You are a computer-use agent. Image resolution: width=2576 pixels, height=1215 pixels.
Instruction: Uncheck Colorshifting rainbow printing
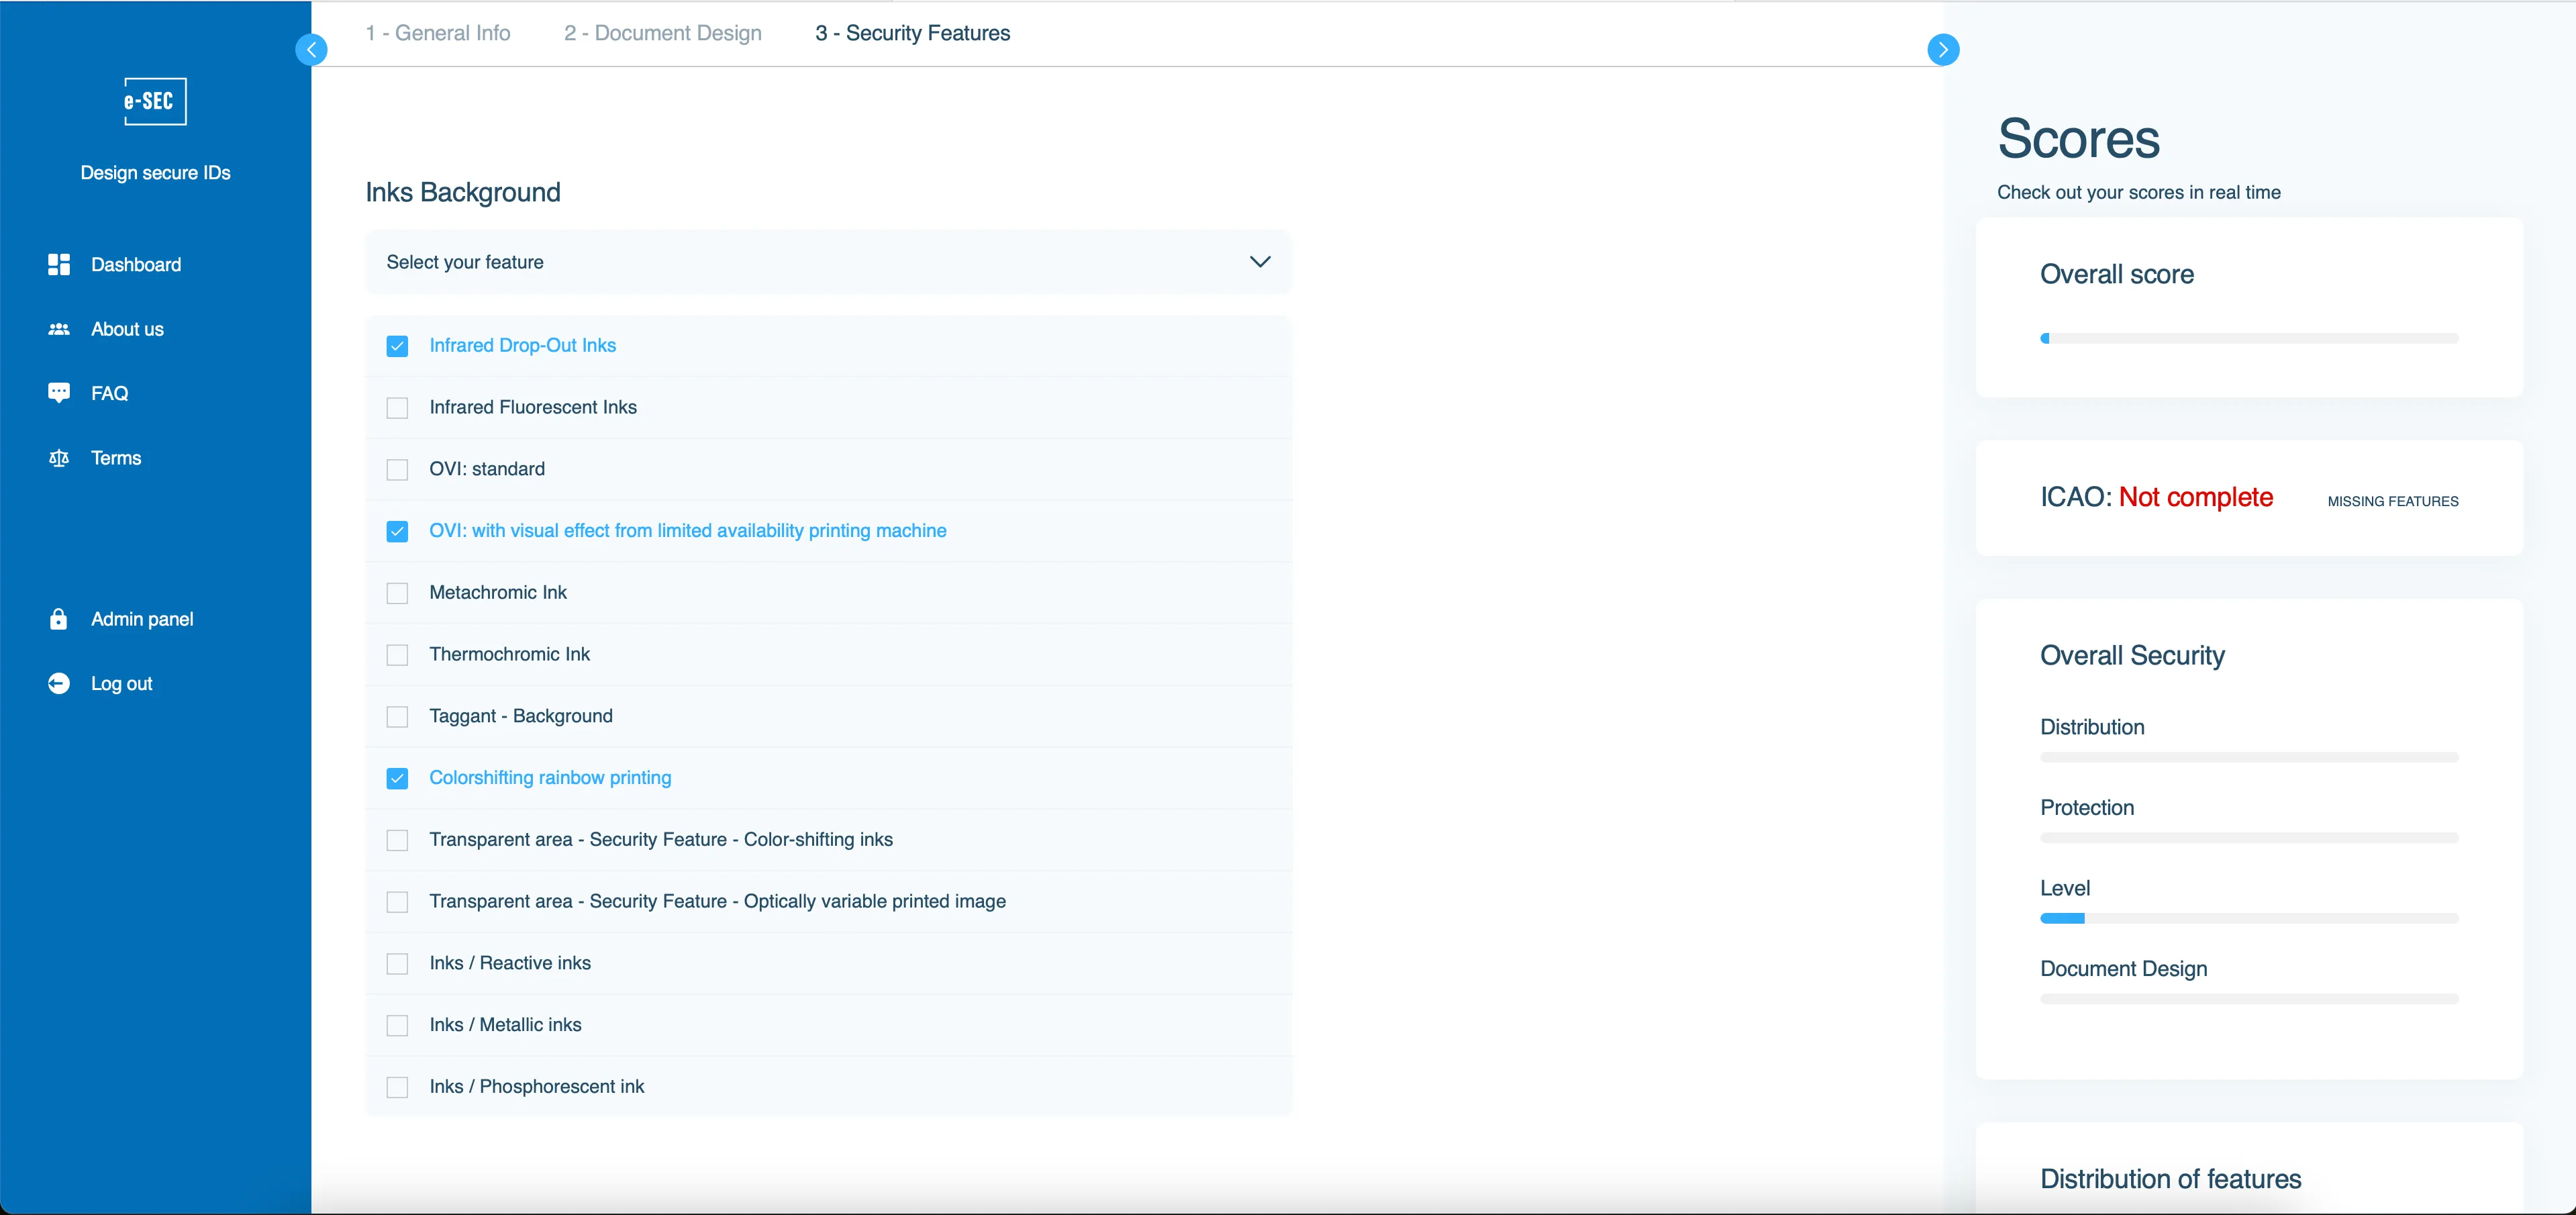pyautogui.click(x=397, y=778)
